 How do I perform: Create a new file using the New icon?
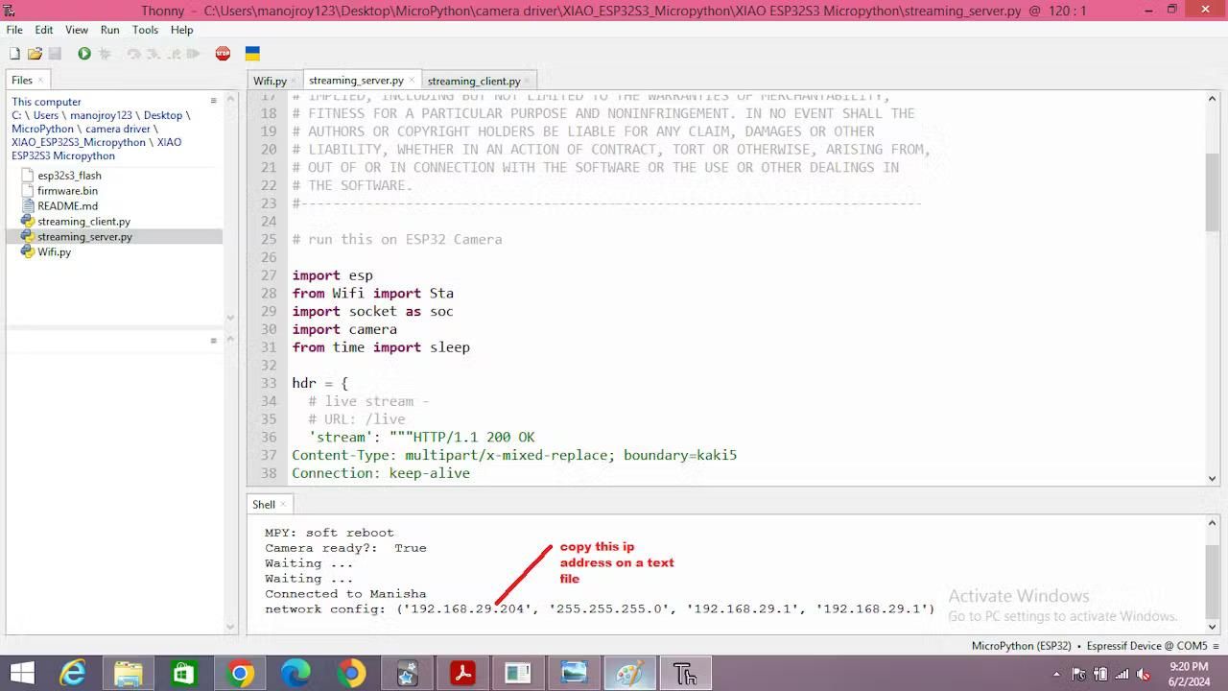point(15,53)
